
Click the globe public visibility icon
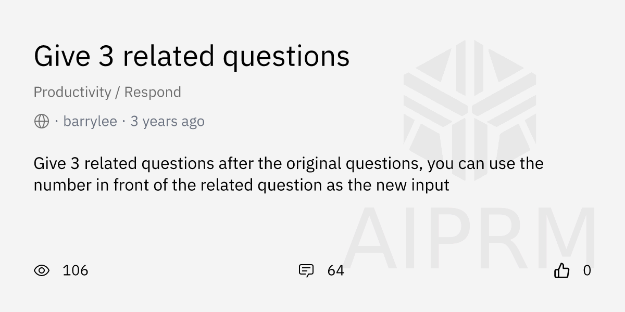(x=42, y=122)
